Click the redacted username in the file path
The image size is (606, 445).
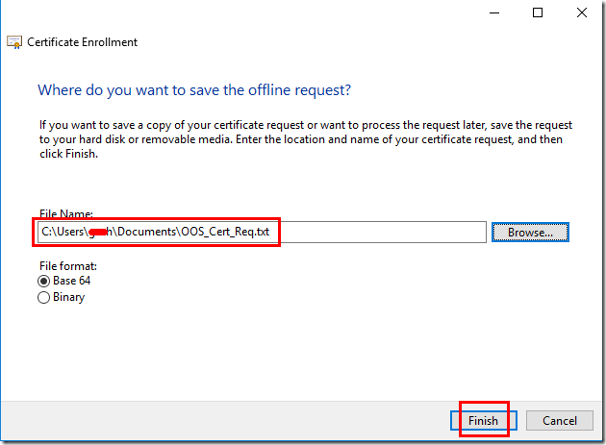click(98, 232)
